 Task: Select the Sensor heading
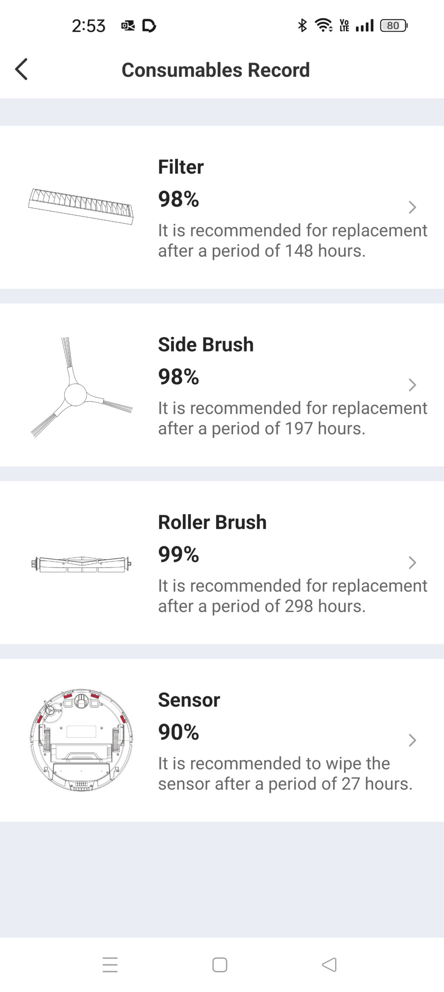pos(189,700)
